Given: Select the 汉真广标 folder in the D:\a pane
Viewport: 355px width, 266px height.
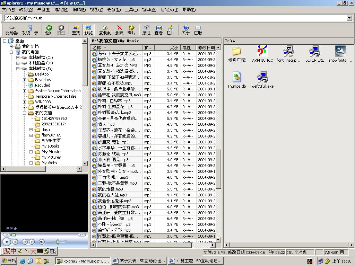Looking at the screenshot, I should (x=236, y=54).
